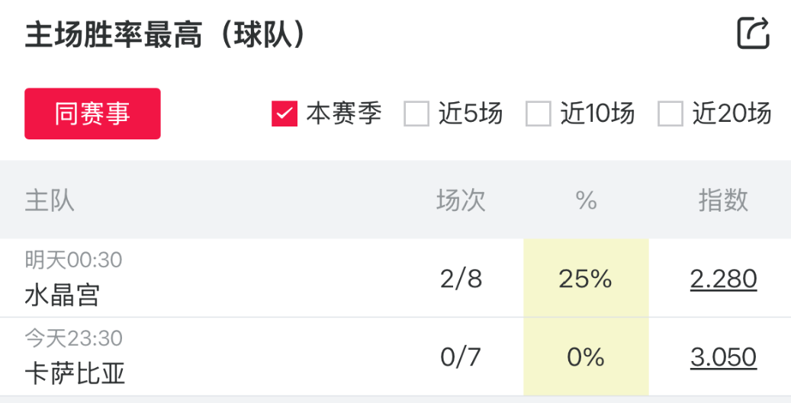Uncheck the 本赛季 checkbox
Viewport: 791px width, 403px height.
(x=285, y=114)
